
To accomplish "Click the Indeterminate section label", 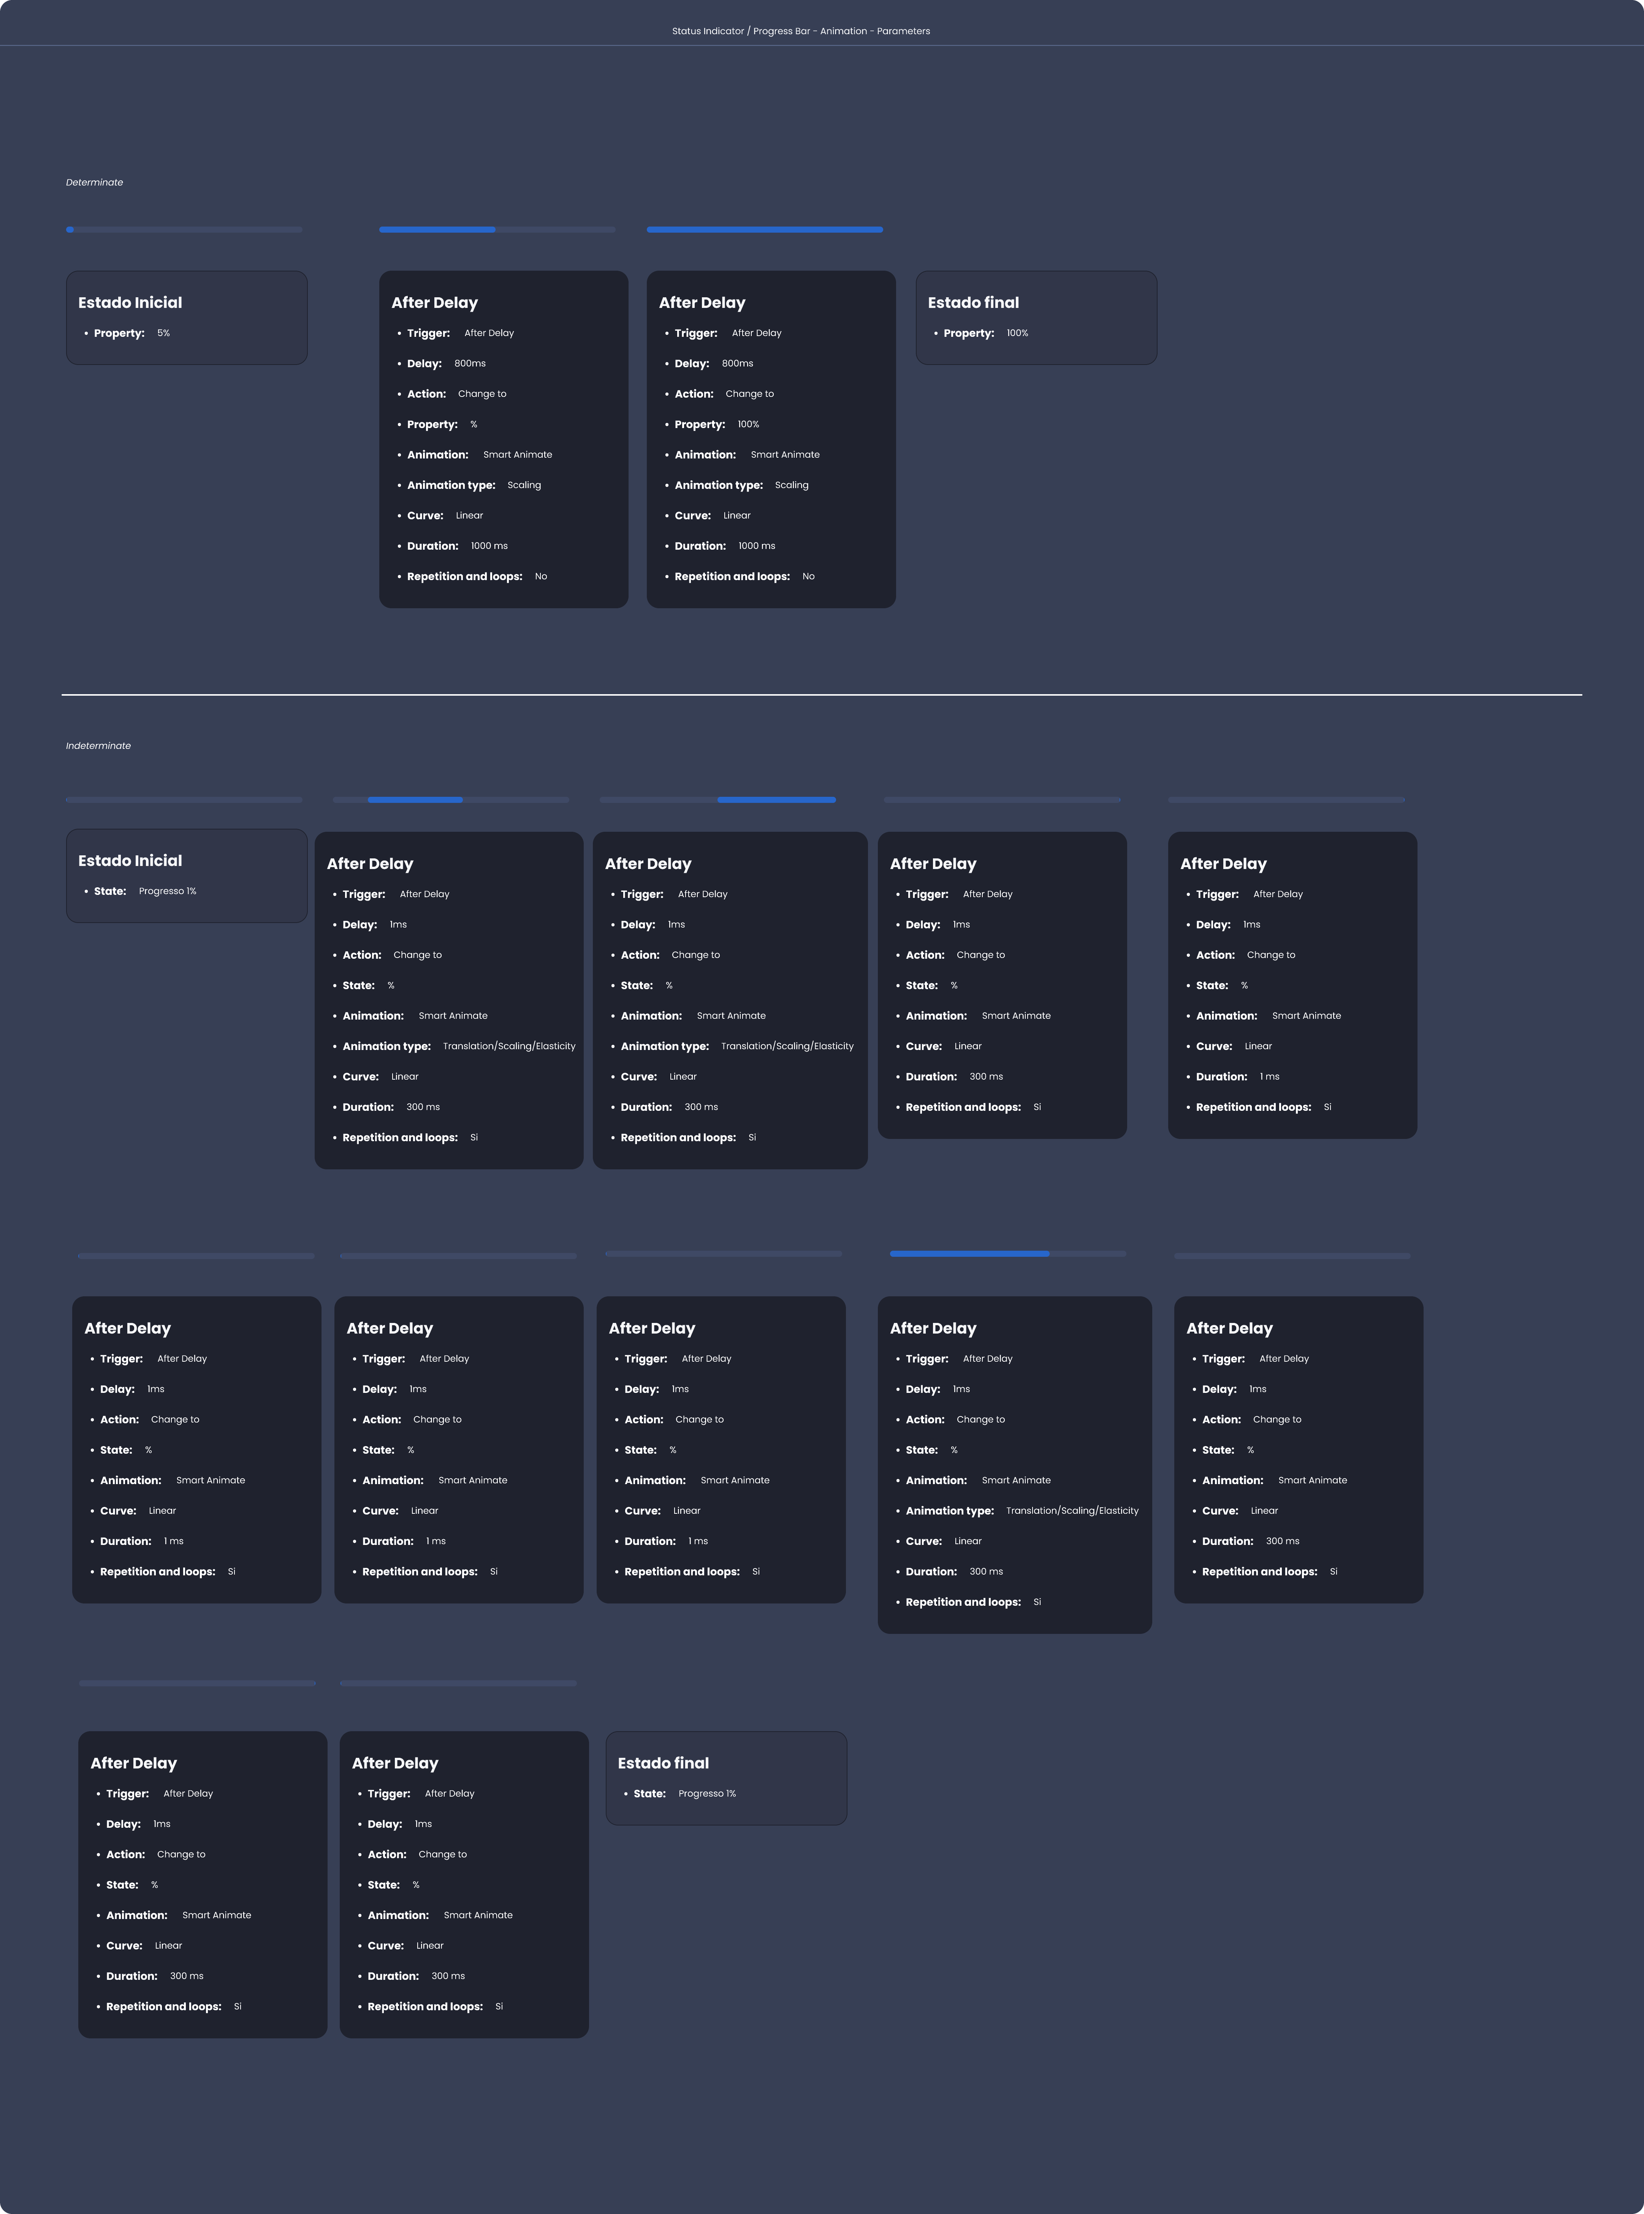I will point(98,745).
